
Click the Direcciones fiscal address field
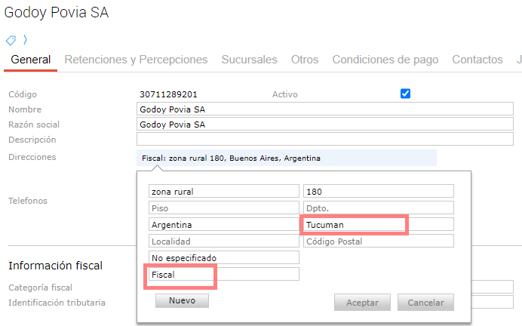(286, 158)
